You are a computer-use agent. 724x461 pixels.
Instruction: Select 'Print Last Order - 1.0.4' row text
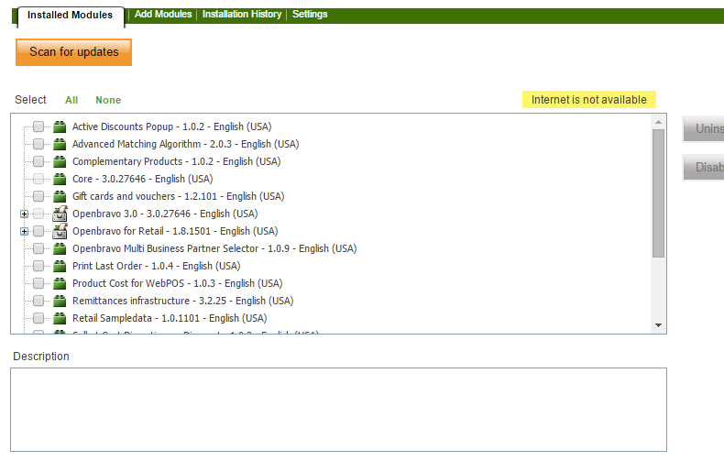pos(157,266)
